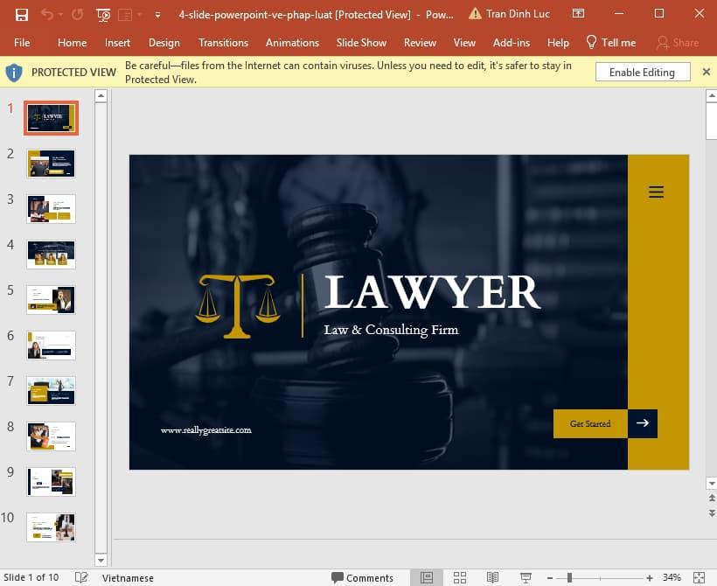Open the Comments pane
The height and width of the screenshot is (586, 717).
pyautogui.click(x=363, y=577)
